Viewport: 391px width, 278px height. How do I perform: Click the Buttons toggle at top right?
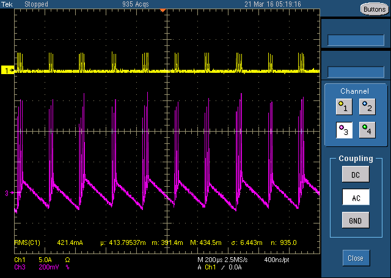375,9
